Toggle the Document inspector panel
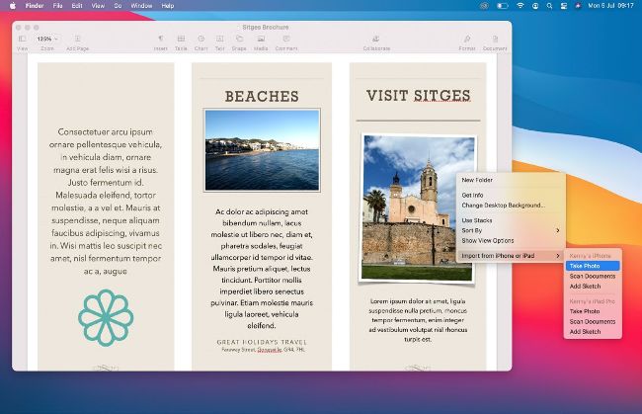 [495, 40]
